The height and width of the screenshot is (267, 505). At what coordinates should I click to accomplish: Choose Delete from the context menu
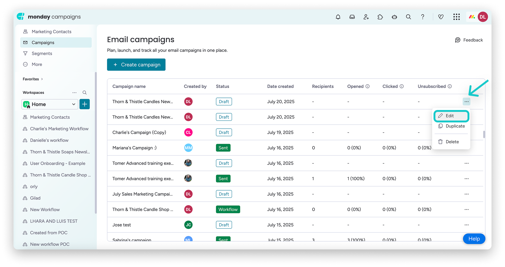[451, 142]
